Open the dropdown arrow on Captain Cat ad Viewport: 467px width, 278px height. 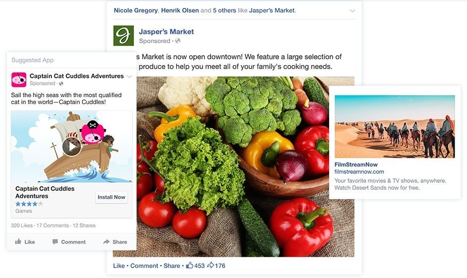[129, 76]
